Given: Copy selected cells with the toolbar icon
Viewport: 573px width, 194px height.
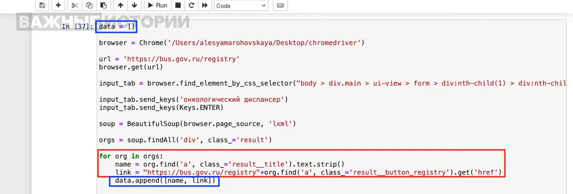Looking at the screenshot, I should pos(89,5).
